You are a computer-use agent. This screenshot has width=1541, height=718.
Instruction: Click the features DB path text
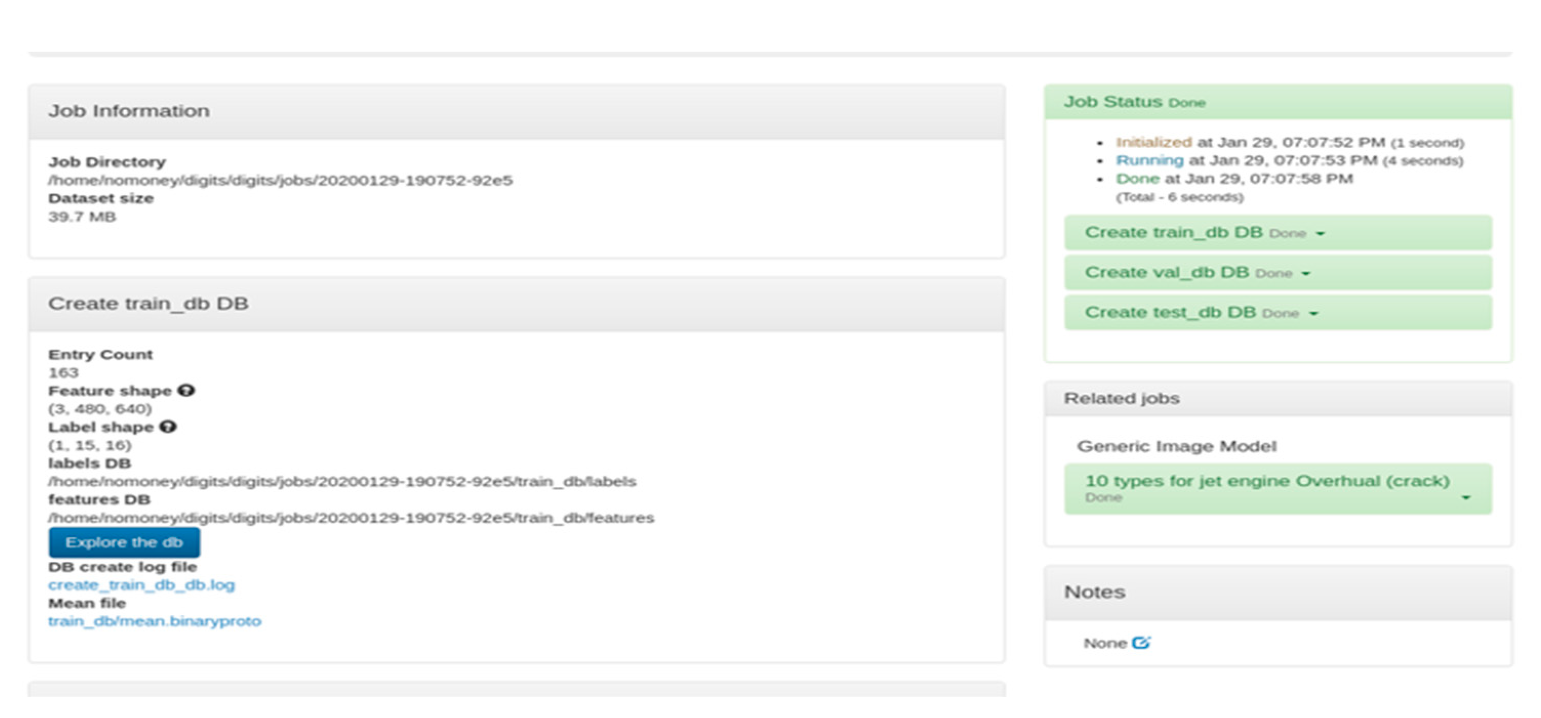tap(351, 518)
